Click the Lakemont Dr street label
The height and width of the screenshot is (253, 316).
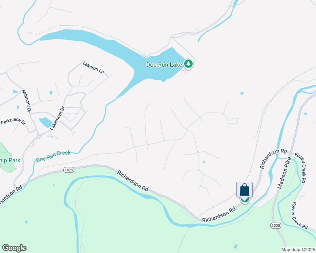(57, 118)
